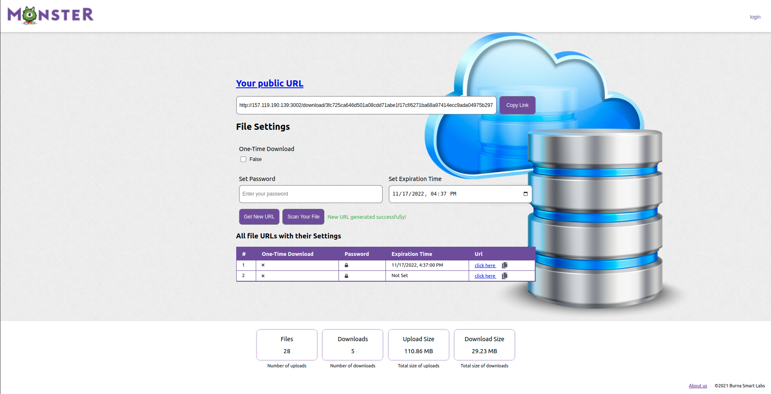Open the About us link
The width and height of the screenshot is (771, 394).
(x=698, y=386)
